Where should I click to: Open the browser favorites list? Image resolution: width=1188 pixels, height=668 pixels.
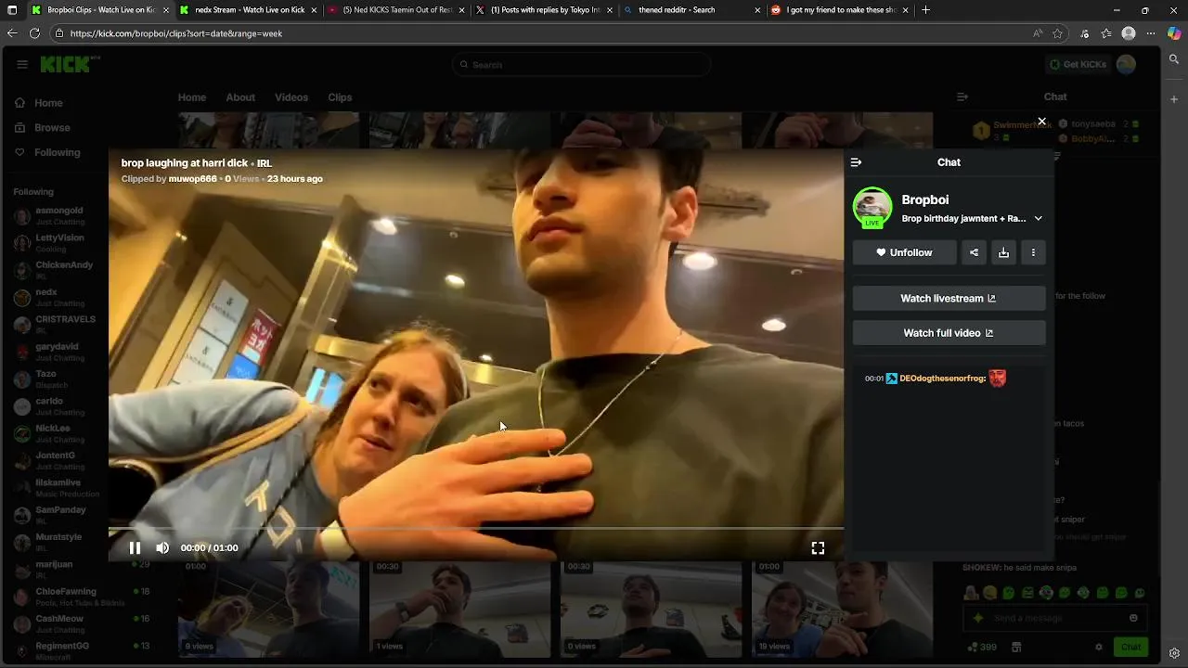1106,33
